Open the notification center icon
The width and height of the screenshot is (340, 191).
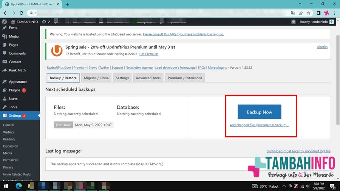(332, 186)
